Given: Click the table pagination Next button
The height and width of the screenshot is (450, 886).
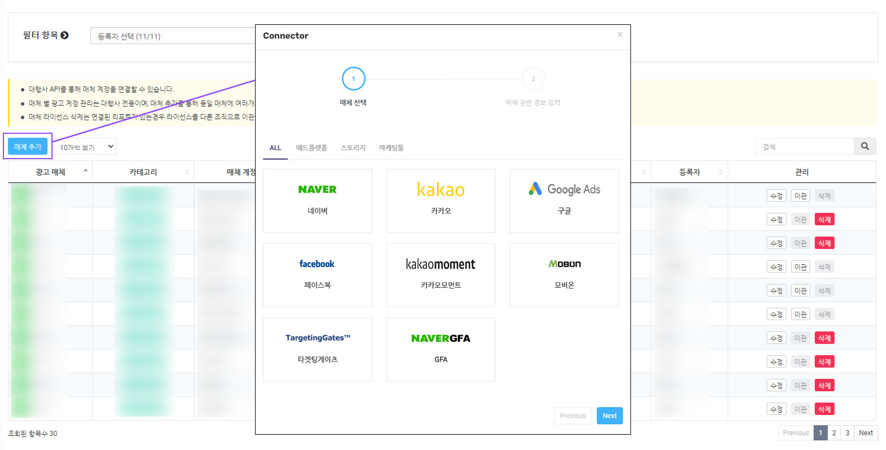Looking at the screenshot, I should tap(866, 433).
